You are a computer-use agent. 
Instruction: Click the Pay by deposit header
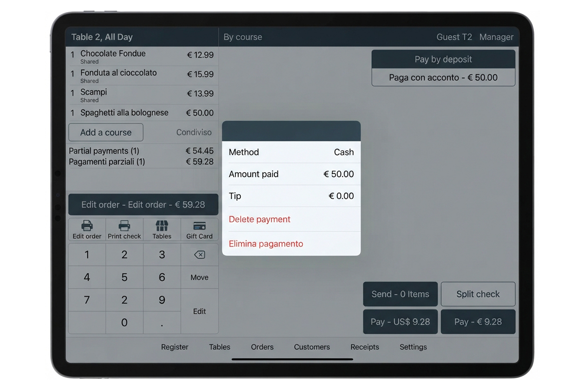click(x=444, y=59)
